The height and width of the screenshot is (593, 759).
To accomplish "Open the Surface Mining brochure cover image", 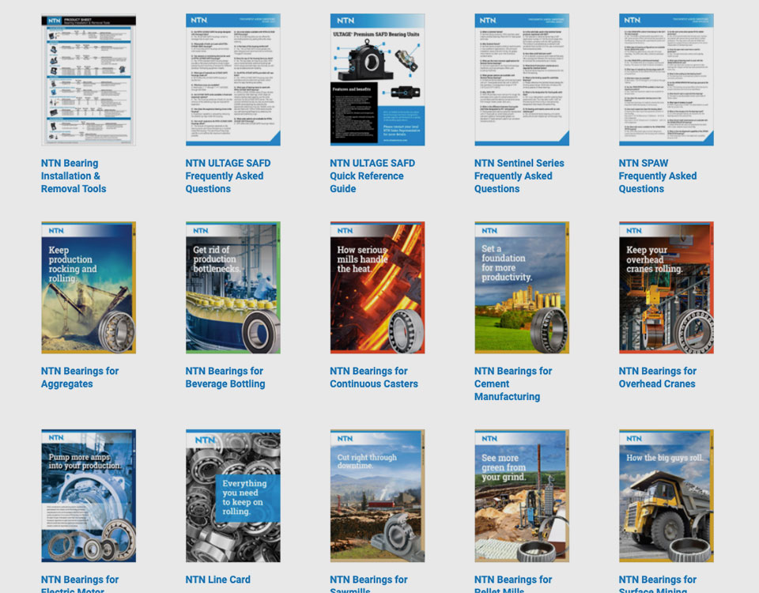I will 666,496.
